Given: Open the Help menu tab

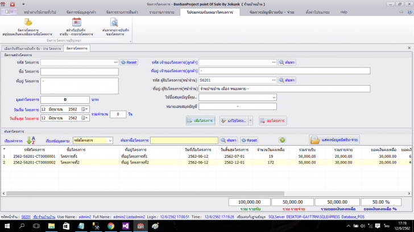Looking at the screenshot, I should coord(343,11).
